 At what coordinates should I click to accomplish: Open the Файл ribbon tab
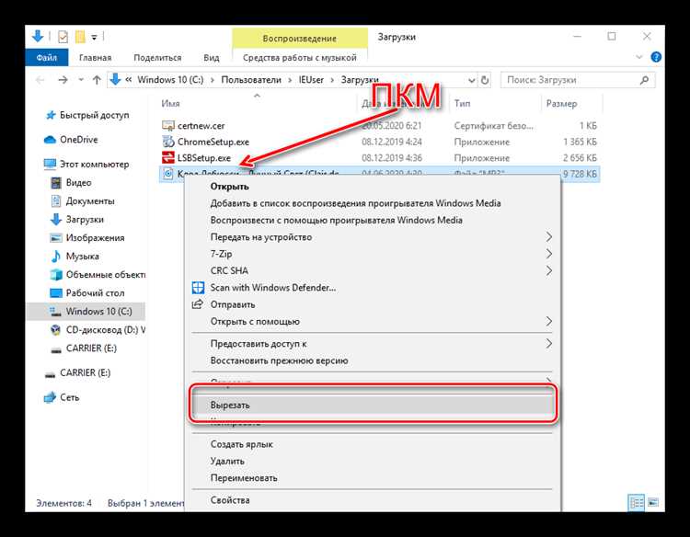point(47,58)
